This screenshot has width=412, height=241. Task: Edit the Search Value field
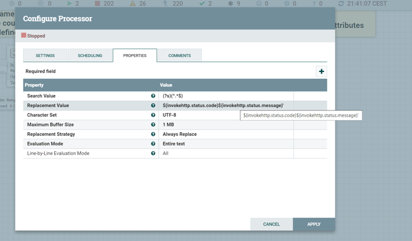point(225,96)
